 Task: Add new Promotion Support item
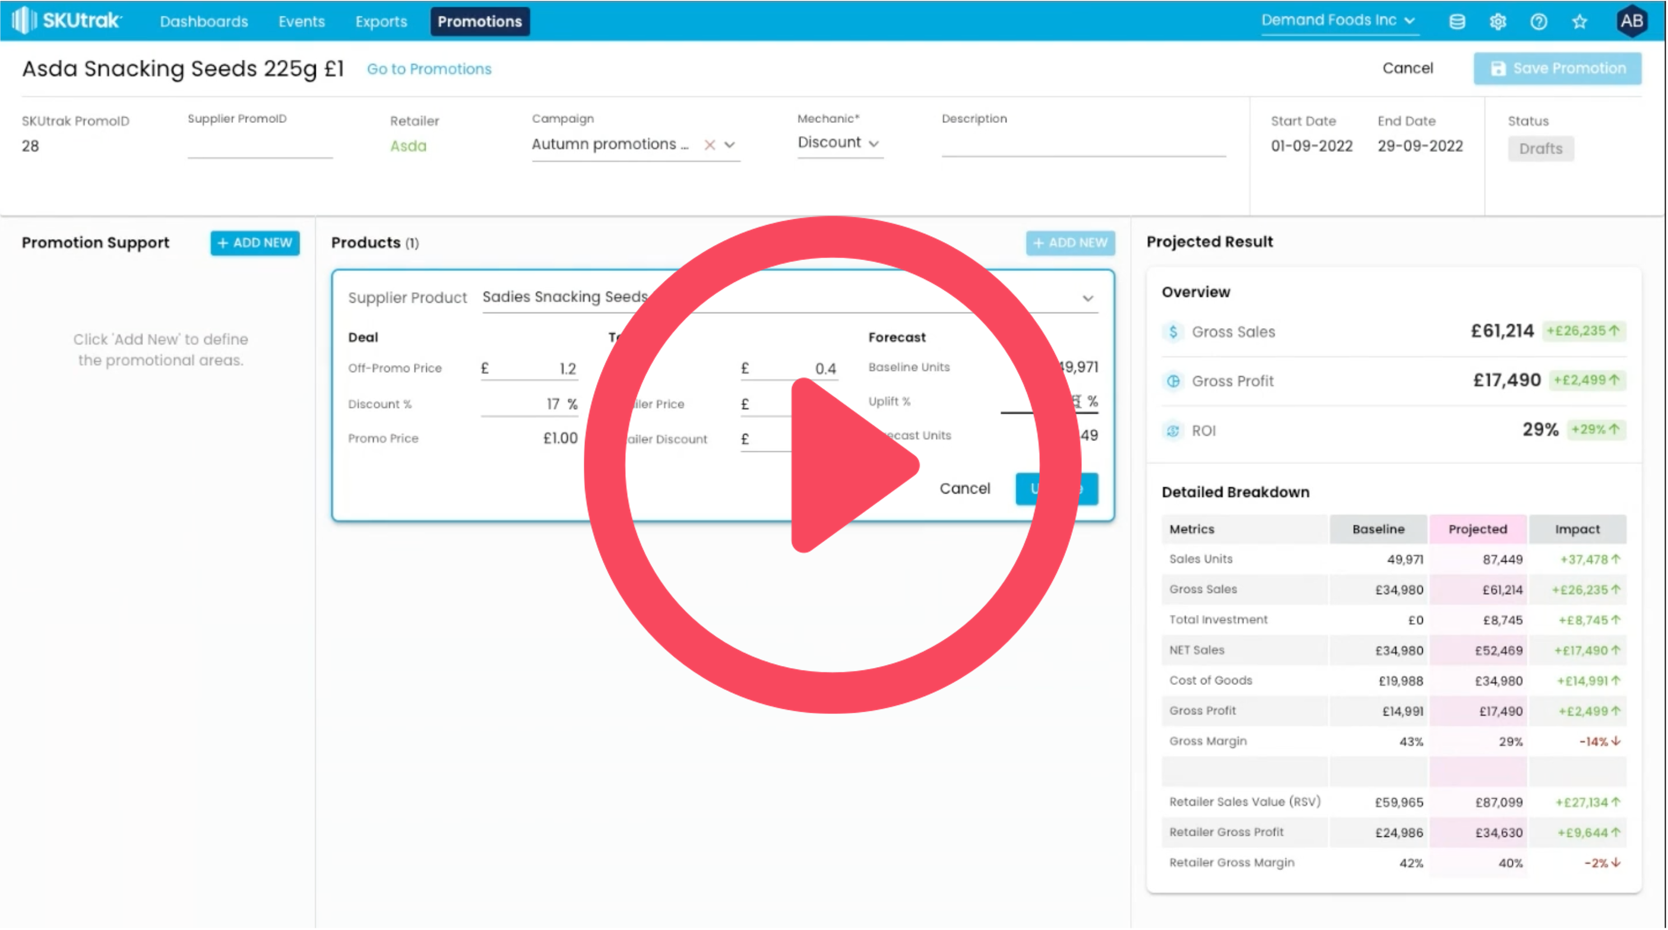[255, 243]
